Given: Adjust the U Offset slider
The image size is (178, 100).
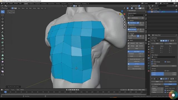Looking at the screenshot, I should point(164,73).
